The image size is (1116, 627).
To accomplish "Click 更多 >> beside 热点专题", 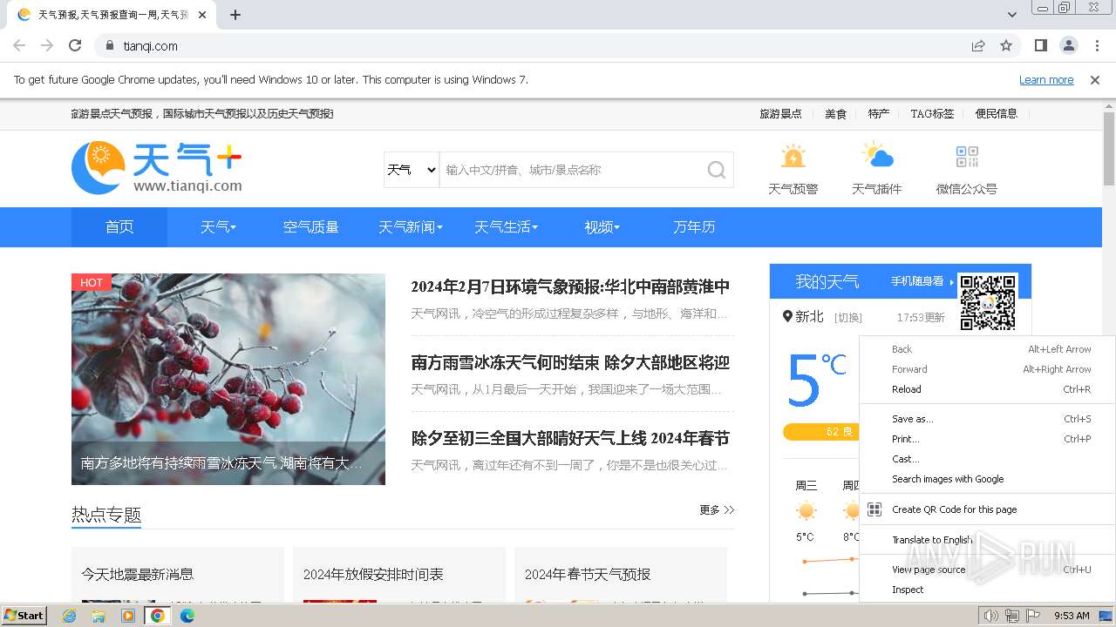I will [717, 510].
